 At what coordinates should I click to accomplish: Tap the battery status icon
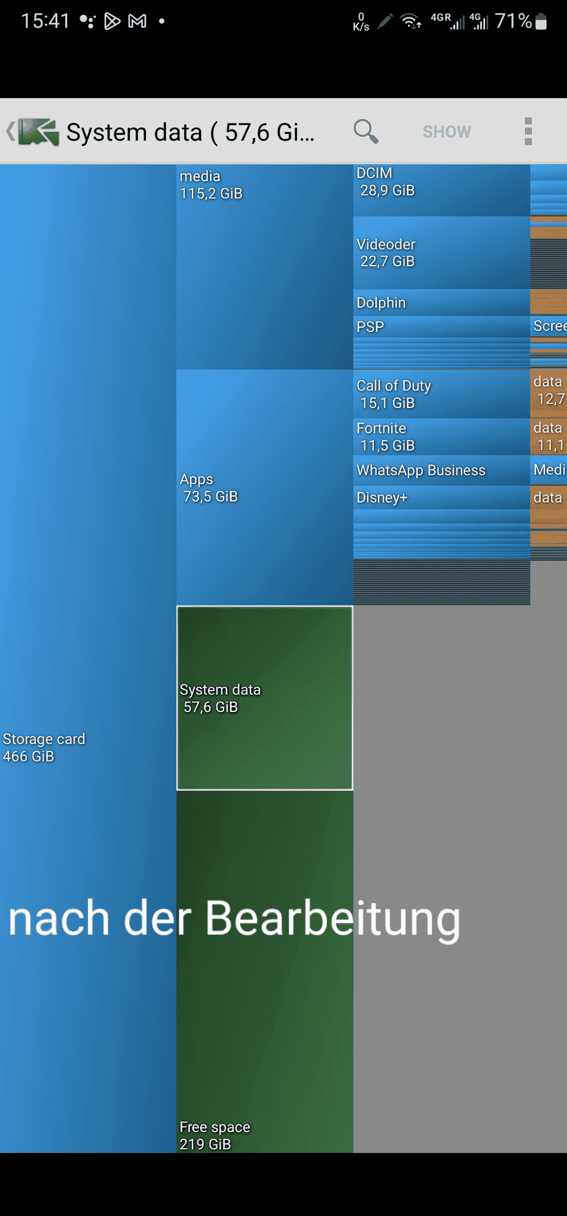pos(541,22)
